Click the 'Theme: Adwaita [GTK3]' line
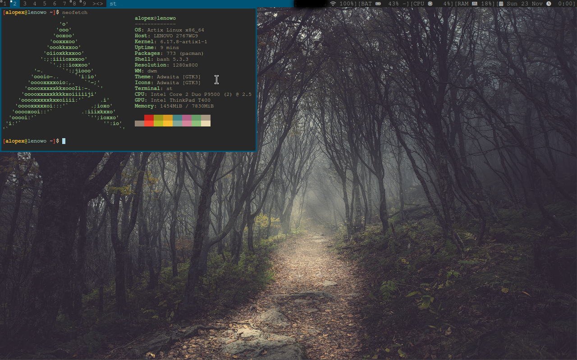 [x=168, y=77]
